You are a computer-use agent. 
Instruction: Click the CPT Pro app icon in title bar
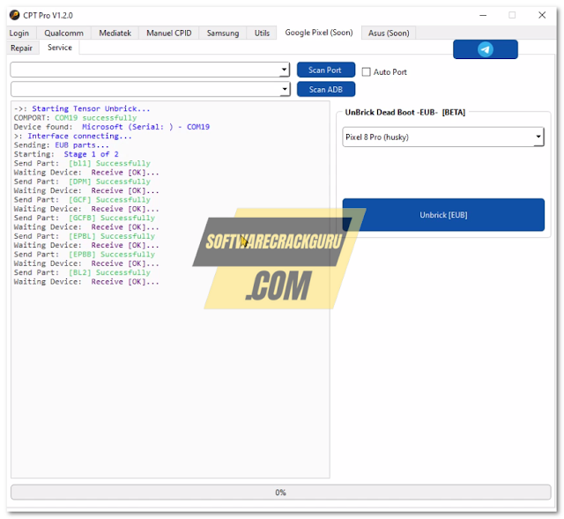coord(14,15)
